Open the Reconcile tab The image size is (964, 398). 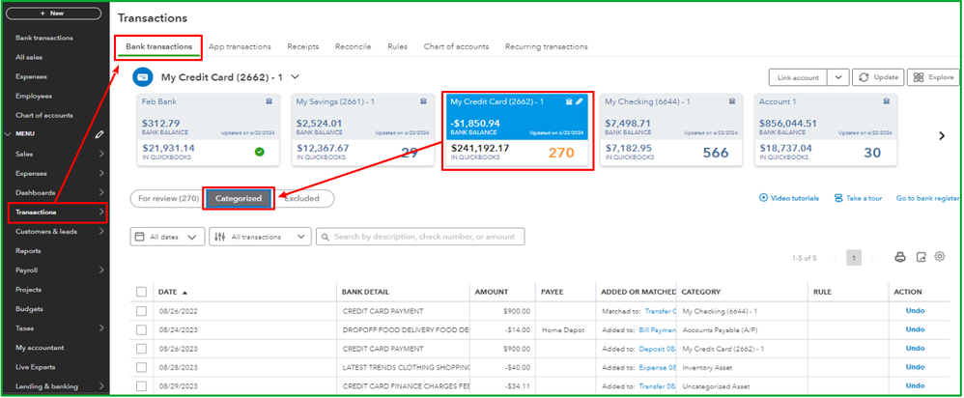coord(353,46)
